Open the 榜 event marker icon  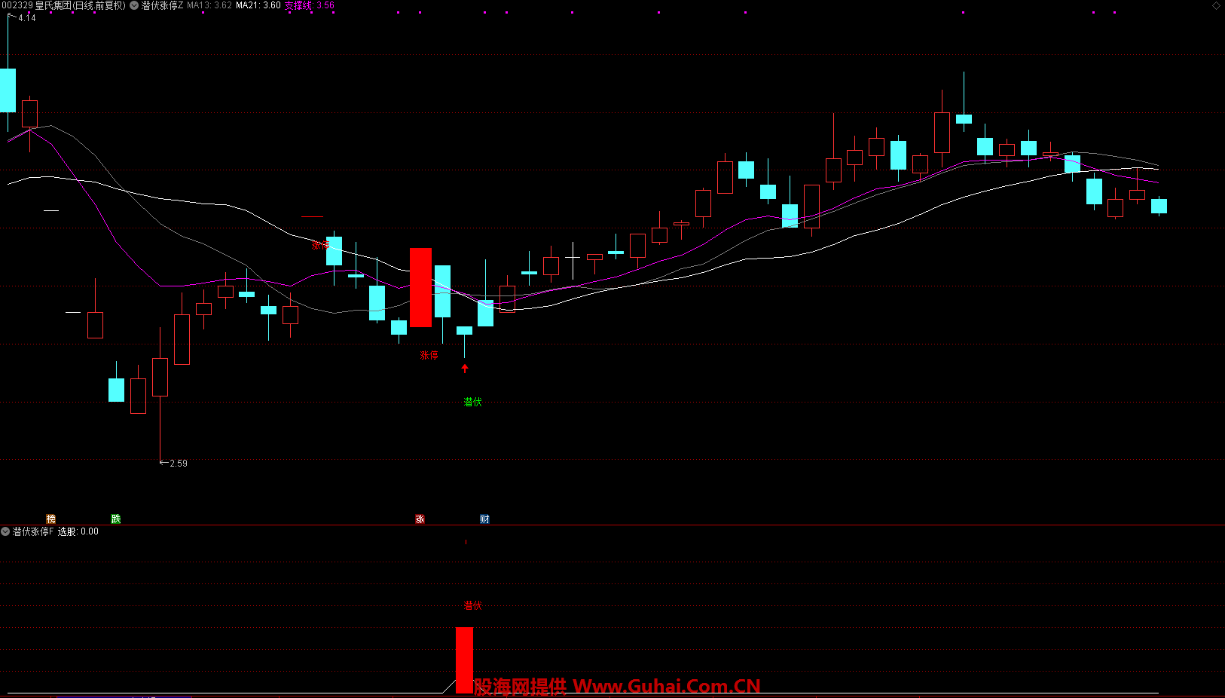coord(51,519)
